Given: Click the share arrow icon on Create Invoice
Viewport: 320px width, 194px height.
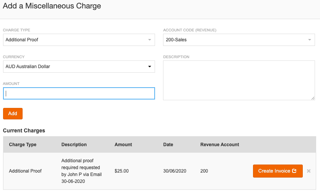Looking at the screenshot, I should (294, 171).
